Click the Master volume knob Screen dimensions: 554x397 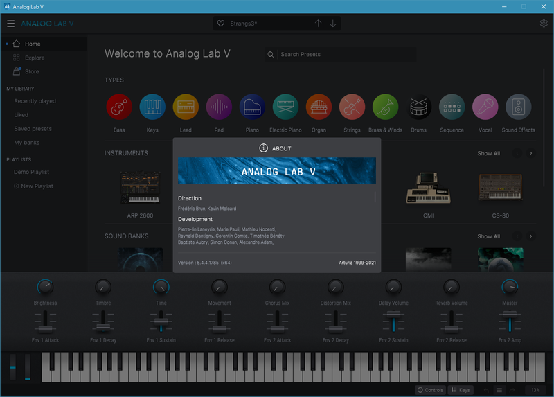[x=510, y=287]
